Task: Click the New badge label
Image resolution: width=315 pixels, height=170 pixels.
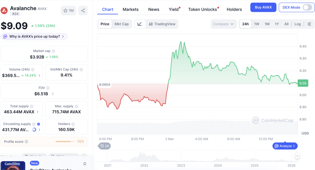Action: (x=34, y=163)
